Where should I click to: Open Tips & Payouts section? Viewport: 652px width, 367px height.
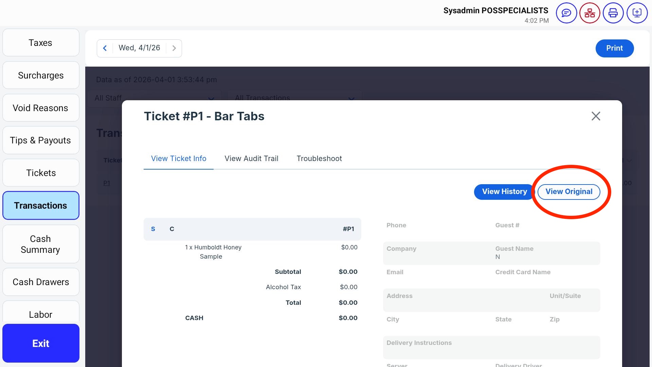pyautogui.click(x=41, y=140)
